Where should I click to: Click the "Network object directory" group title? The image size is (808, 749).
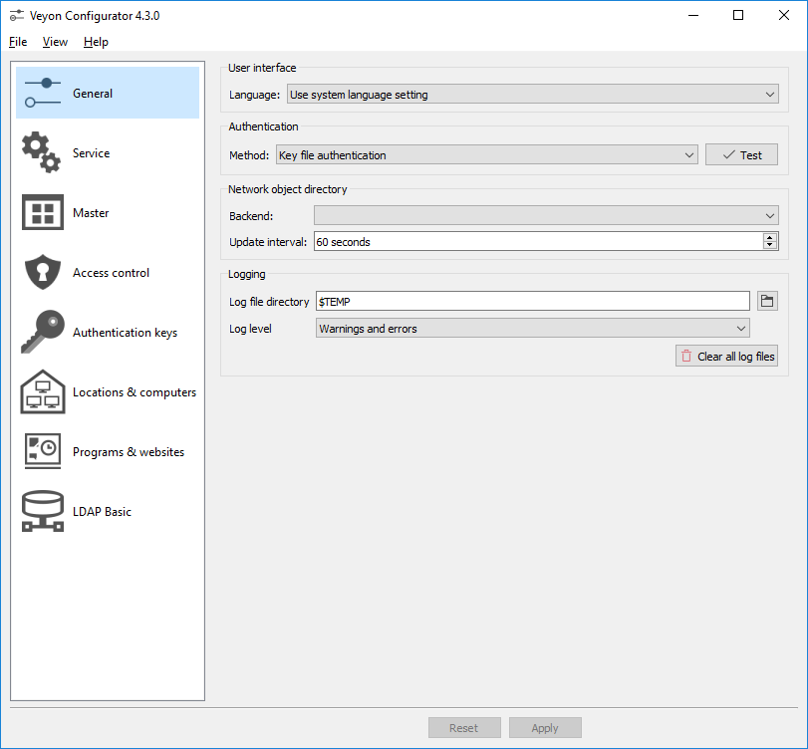pos(288,189)
